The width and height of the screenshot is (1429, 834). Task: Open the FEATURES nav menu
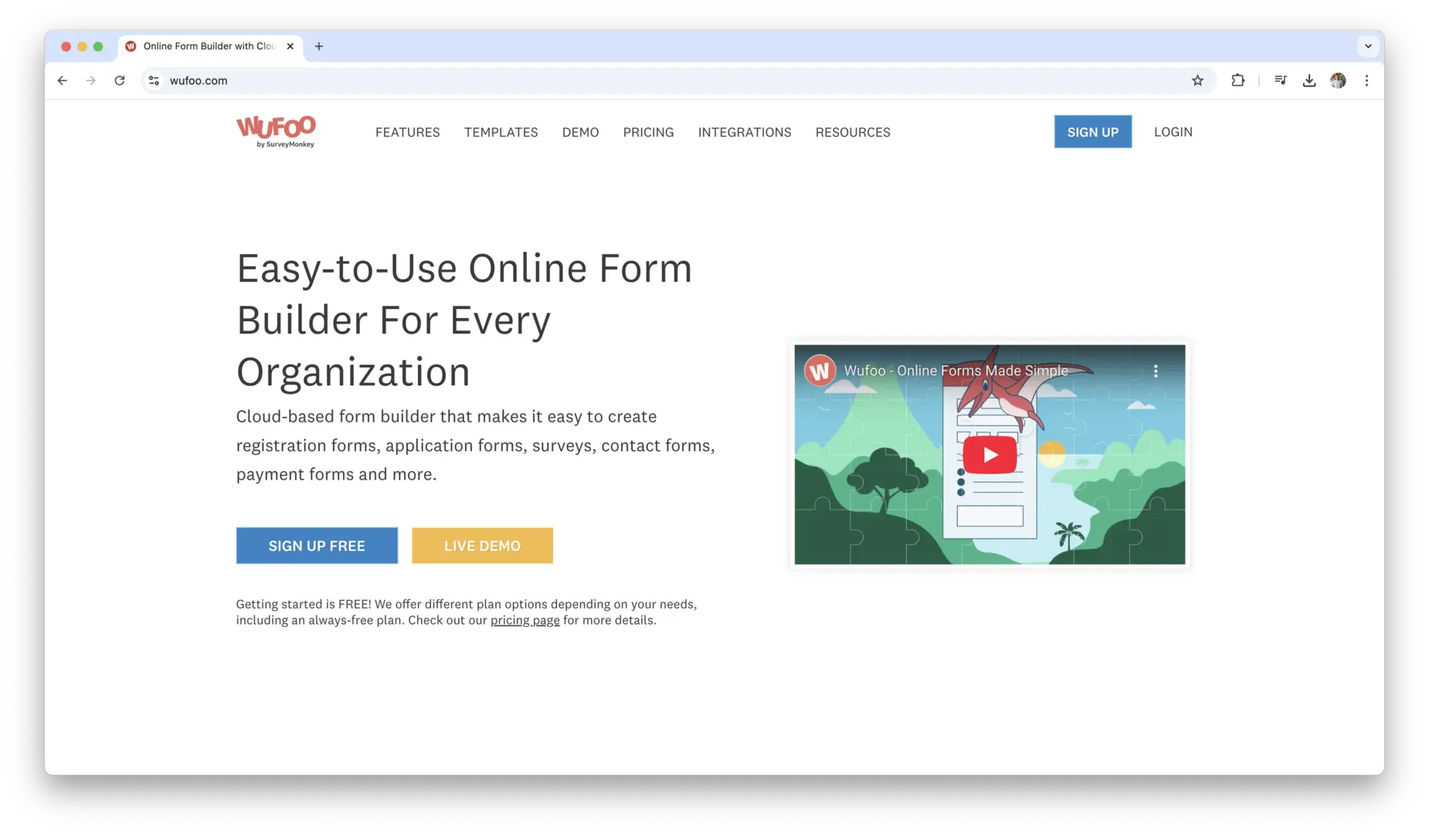point(408,132)
